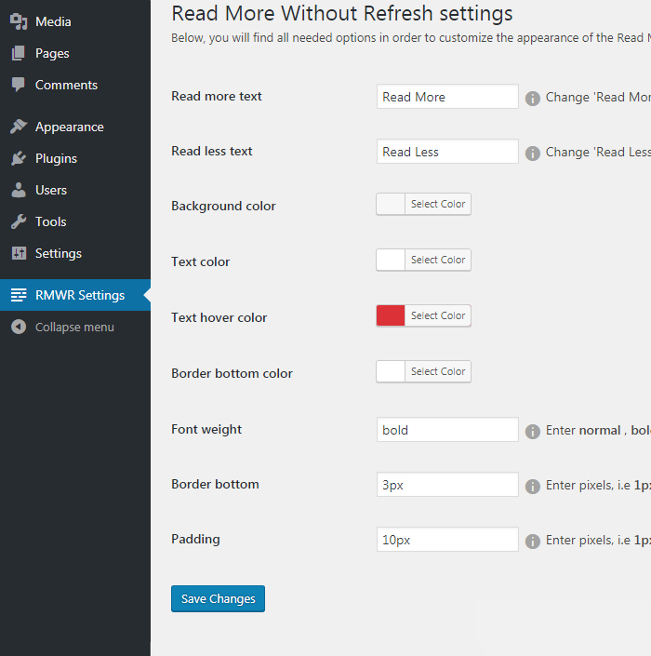Viewport: 651px width, 656px height.
Task: Click Select Color for Text hover color
Action: tap(438, 315)
